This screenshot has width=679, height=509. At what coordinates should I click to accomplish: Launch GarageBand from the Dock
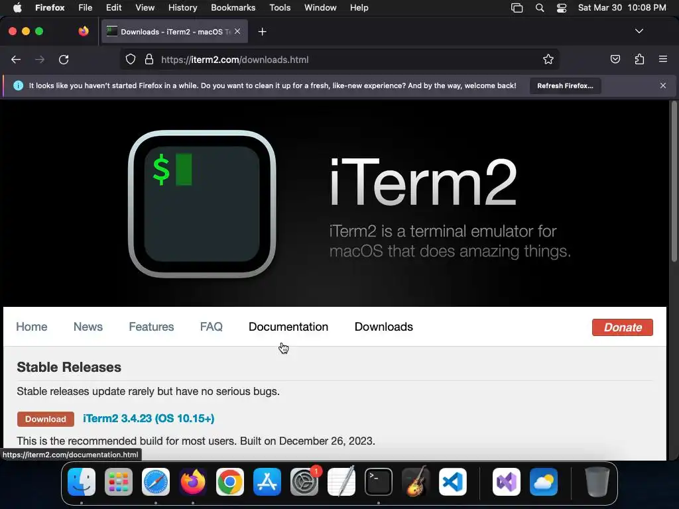point(416,482)
